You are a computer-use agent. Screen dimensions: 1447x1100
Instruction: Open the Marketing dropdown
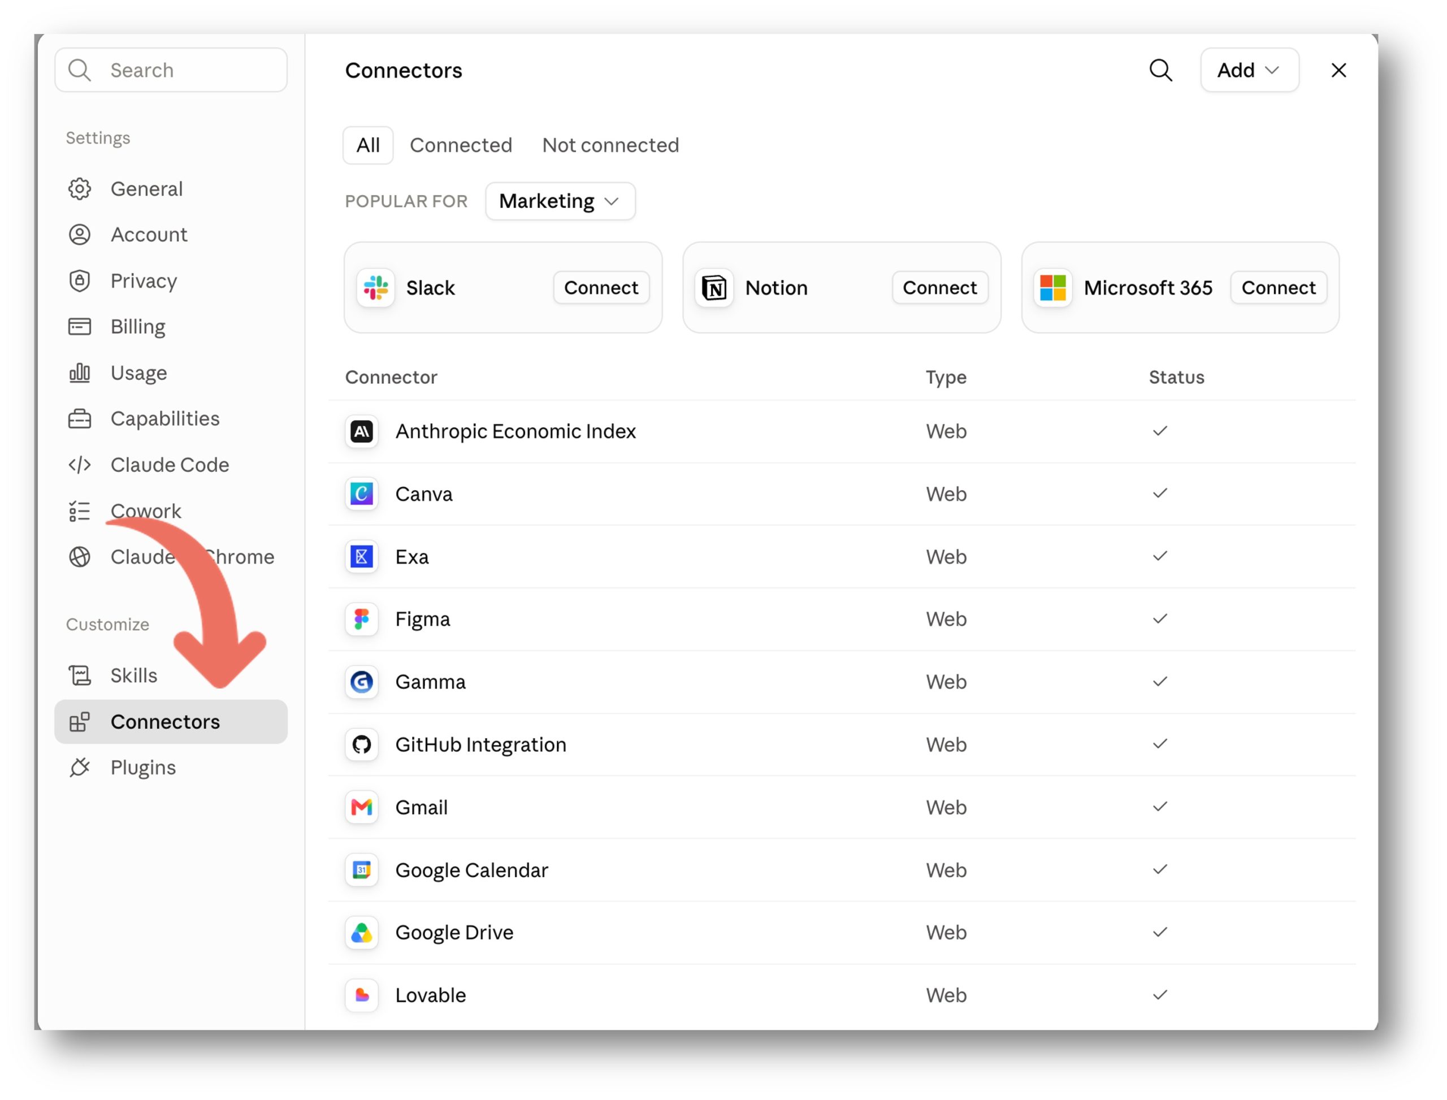click(560, 201)
